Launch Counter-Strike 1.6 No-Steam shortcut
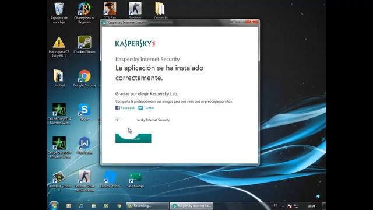Image resolution: width=373 pixels, height=210 pixels. (84, 181)
